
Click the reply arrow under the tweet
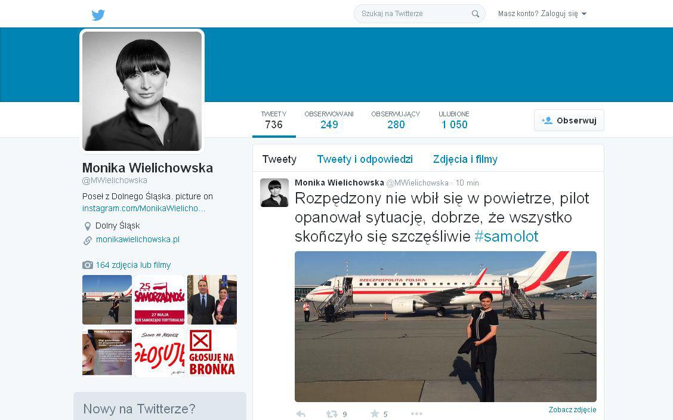301,414
